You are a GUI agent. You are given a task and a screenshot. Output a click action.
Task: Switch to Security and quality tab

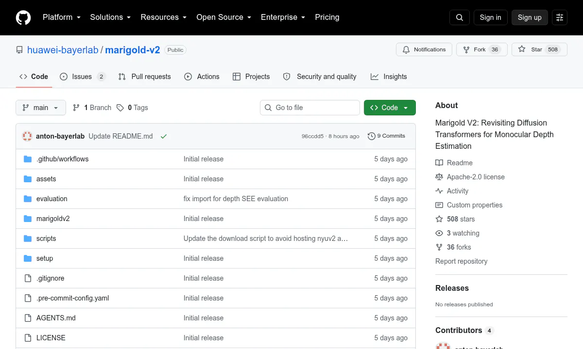pos(320,77)
